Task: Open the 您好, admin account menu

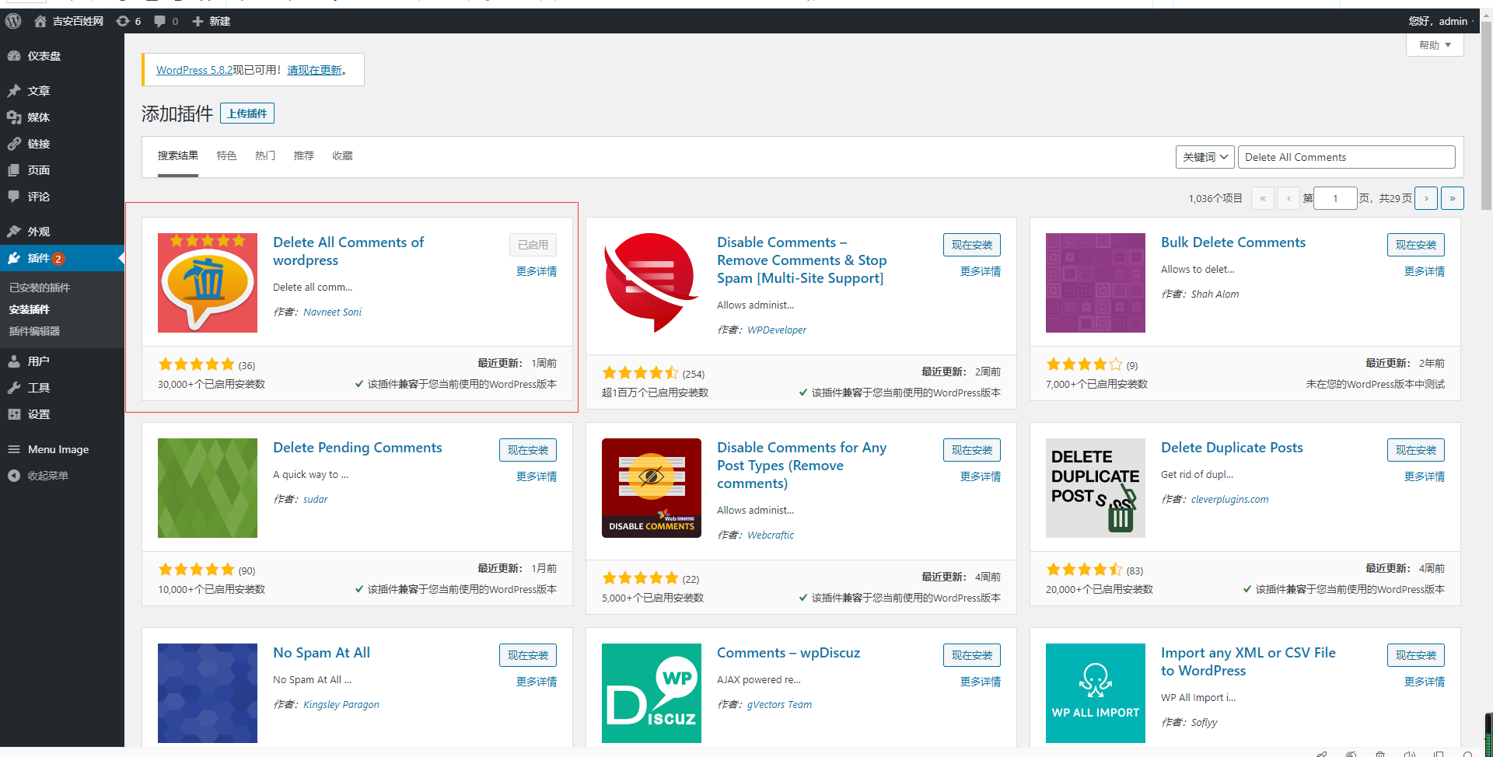Action: (x=1438, y=21)
